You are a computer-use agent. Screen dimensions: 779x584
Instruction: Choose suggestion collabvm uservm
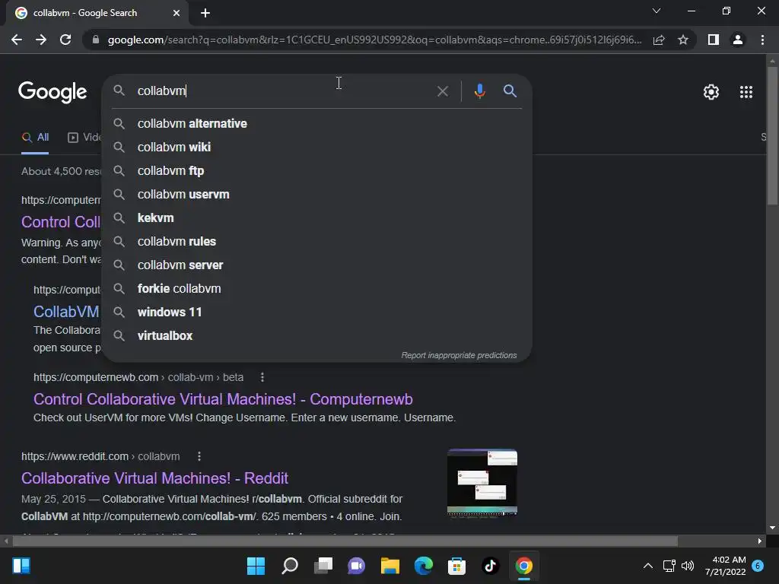pyautogui.click(x=317, y=194)
